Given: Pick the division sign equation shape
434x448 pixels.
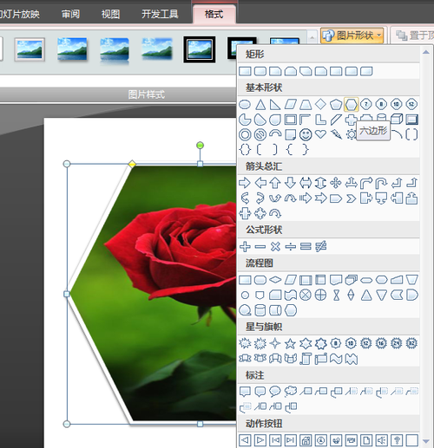Looking at the screenshot, I should [290, 246].
